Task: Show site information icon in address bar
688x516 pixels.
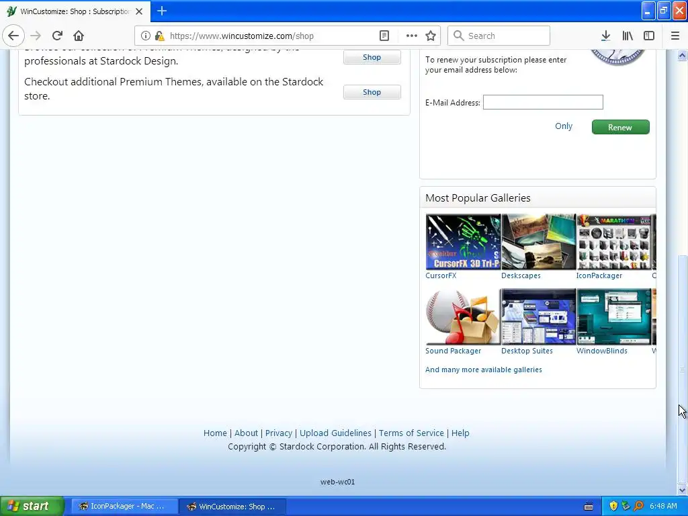Action: pyautogui.click(x=146, y=36)
